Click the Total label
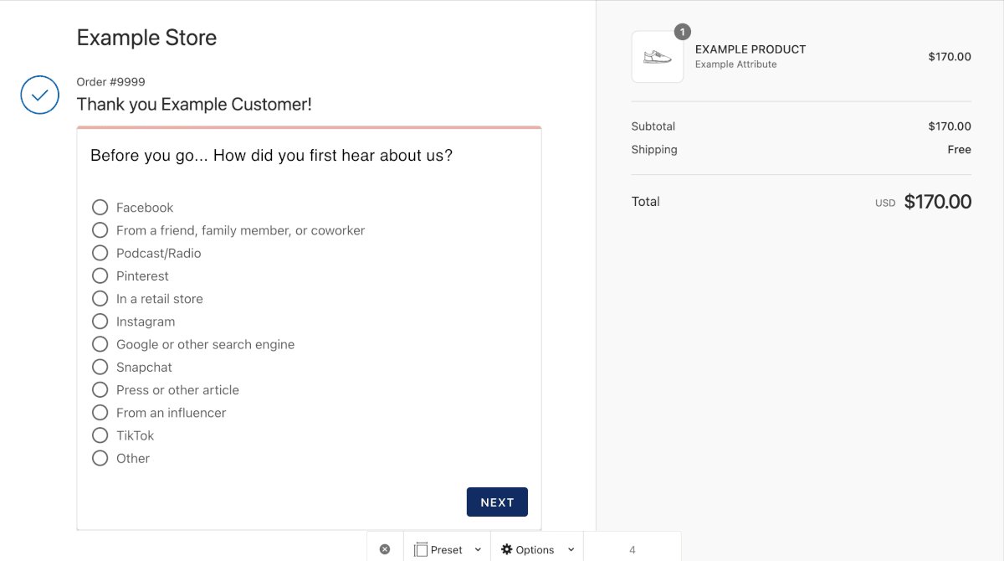 pos(646,202)
